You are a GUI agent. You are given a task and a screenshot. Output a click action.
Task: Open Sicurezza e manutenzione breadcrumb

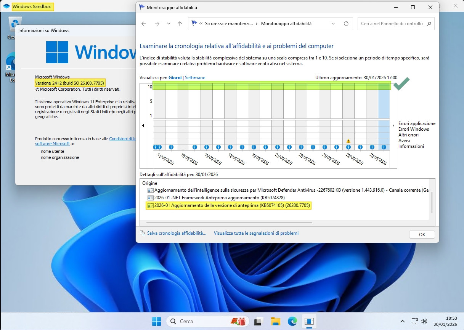click(x=229, y=24)
